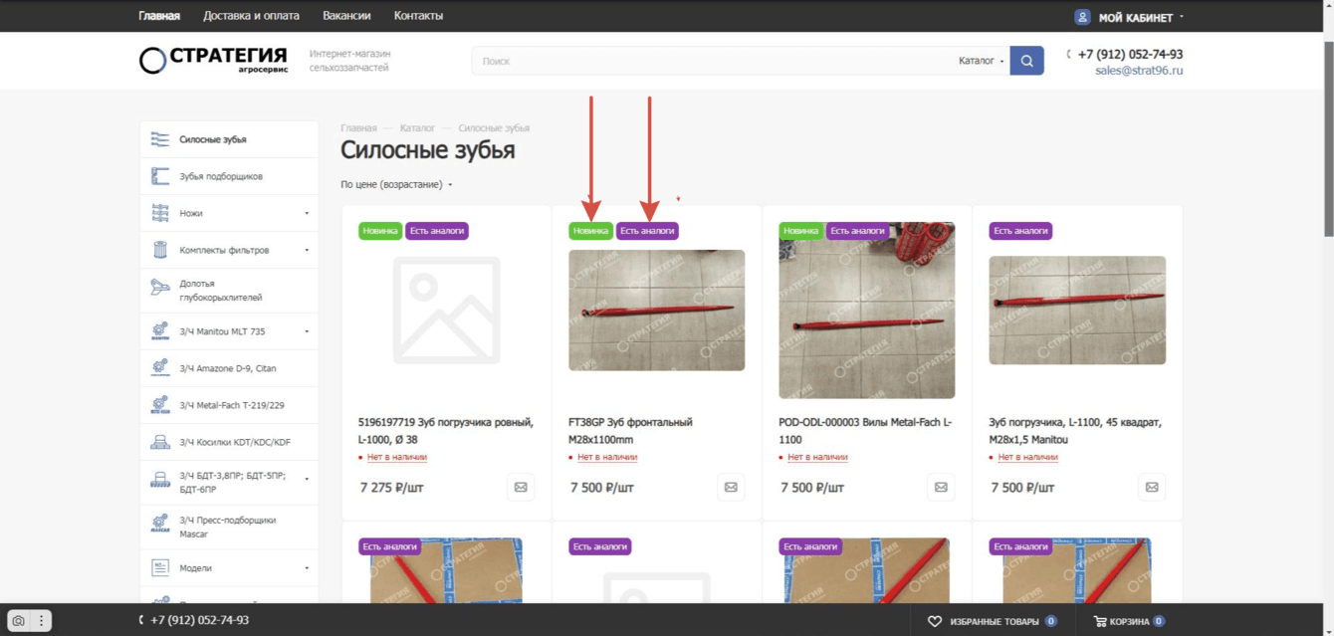This screenshot has height=636, width=1334.
Task: Click the Ножи category sidebar icon
Action: tap(160, 213)
